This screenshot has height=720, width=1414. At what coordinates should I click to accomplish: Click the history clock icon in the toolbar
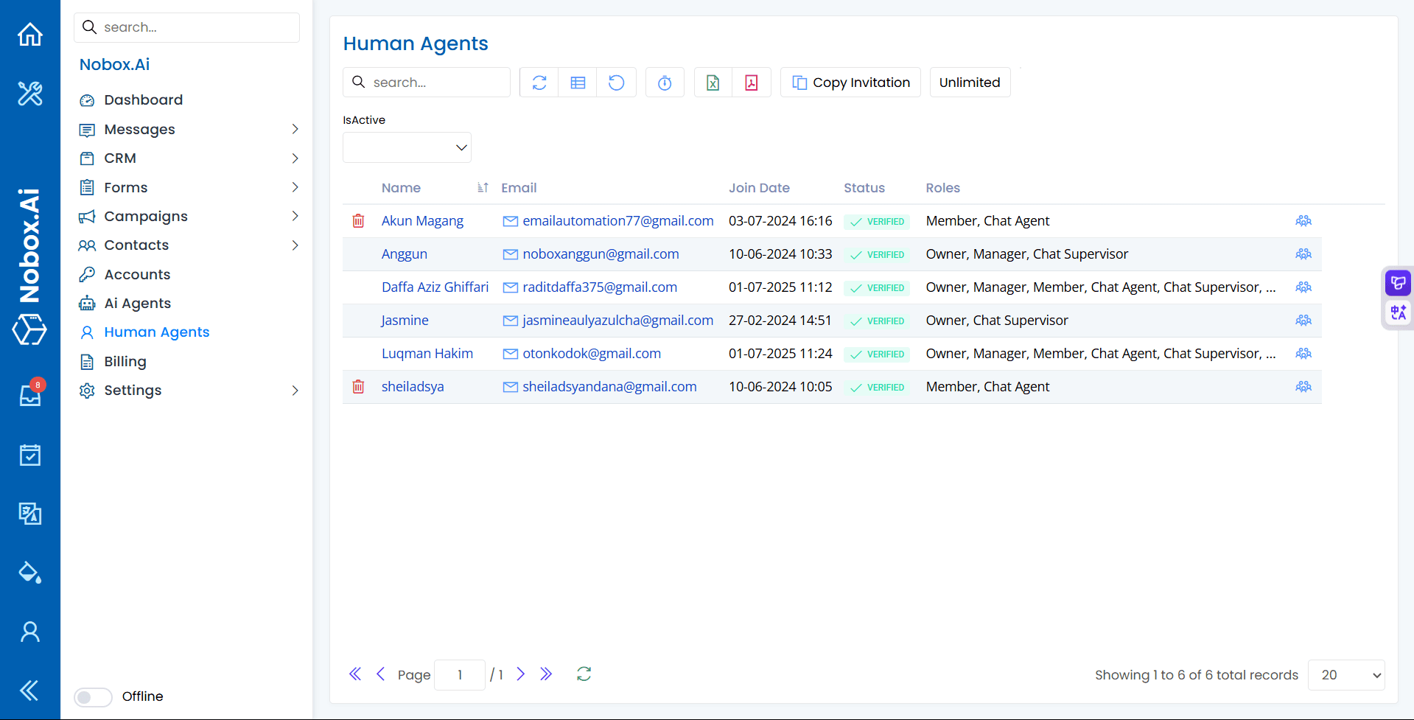[664, 82]
